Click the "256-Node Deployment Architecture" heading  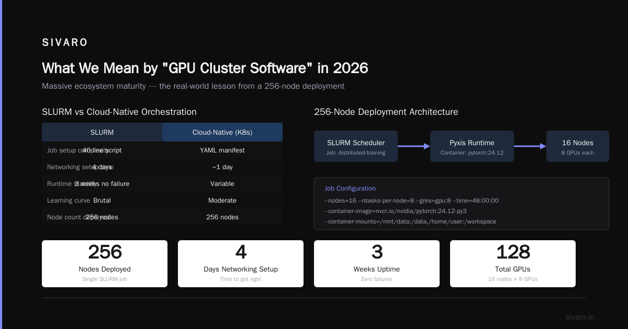point(386,112)
